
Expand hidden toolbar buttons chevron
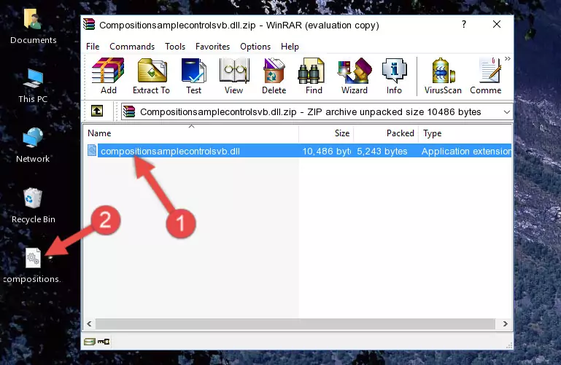tap(507, 59)
